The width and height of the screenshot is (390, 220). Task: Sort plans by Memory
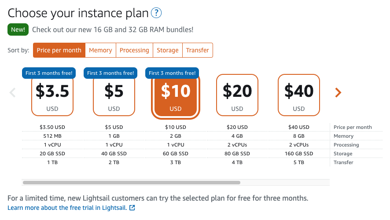click(100, 50)
